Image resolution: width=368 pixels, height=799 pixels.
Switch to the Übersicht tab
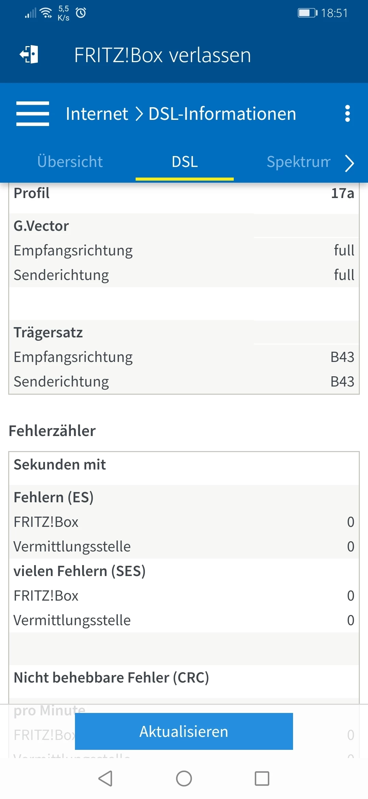[70, 162]
